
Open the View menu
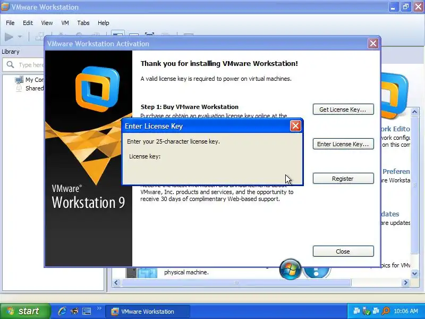click(47, 23)
